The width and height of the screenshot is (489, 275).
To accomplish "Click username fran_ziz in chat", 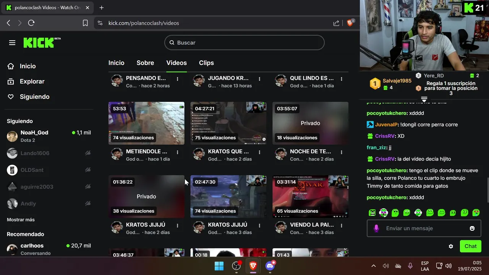I will pos(377,147).
